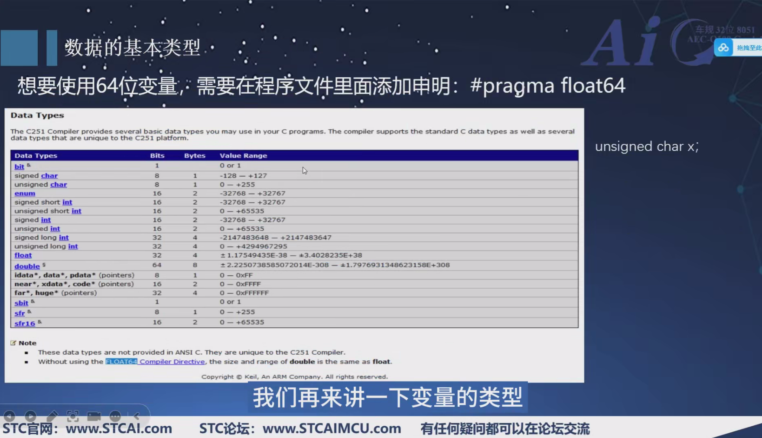The image size is (762, 438).
Task: Click the #pragma float64 text
Action: (x=548, y=85)
